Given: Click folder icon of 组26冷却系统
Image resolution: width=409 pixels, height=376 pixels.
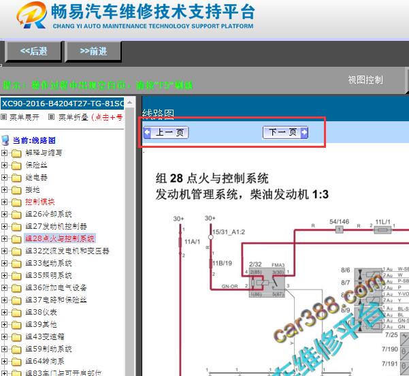Looking at the screenshot, I should tap(16, 215).
